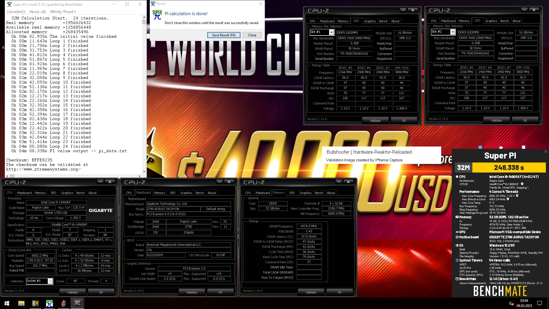Image resolution: width=549 pixels, height=309 pixels.
Task: Click Save Result (F6) button
Action: [x=224, y=35]
